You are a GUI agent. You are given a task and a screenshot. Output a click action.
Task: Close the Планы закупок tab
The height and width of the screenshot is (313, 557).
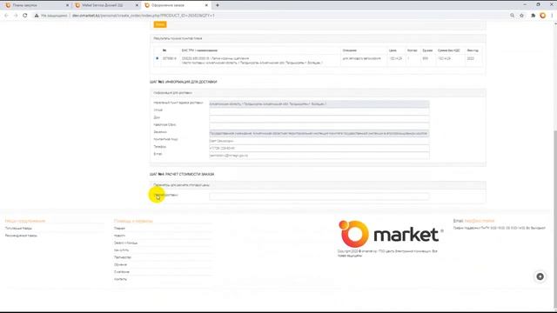point(68,5)
